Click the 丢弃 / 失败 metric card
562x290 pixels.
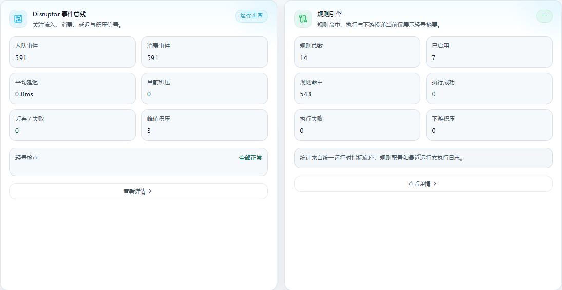(x=72, y=125)
